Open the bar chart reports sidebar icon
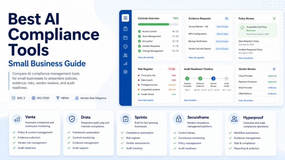The width and height of the screenshot is (285, 160). (x=125, y=64)
